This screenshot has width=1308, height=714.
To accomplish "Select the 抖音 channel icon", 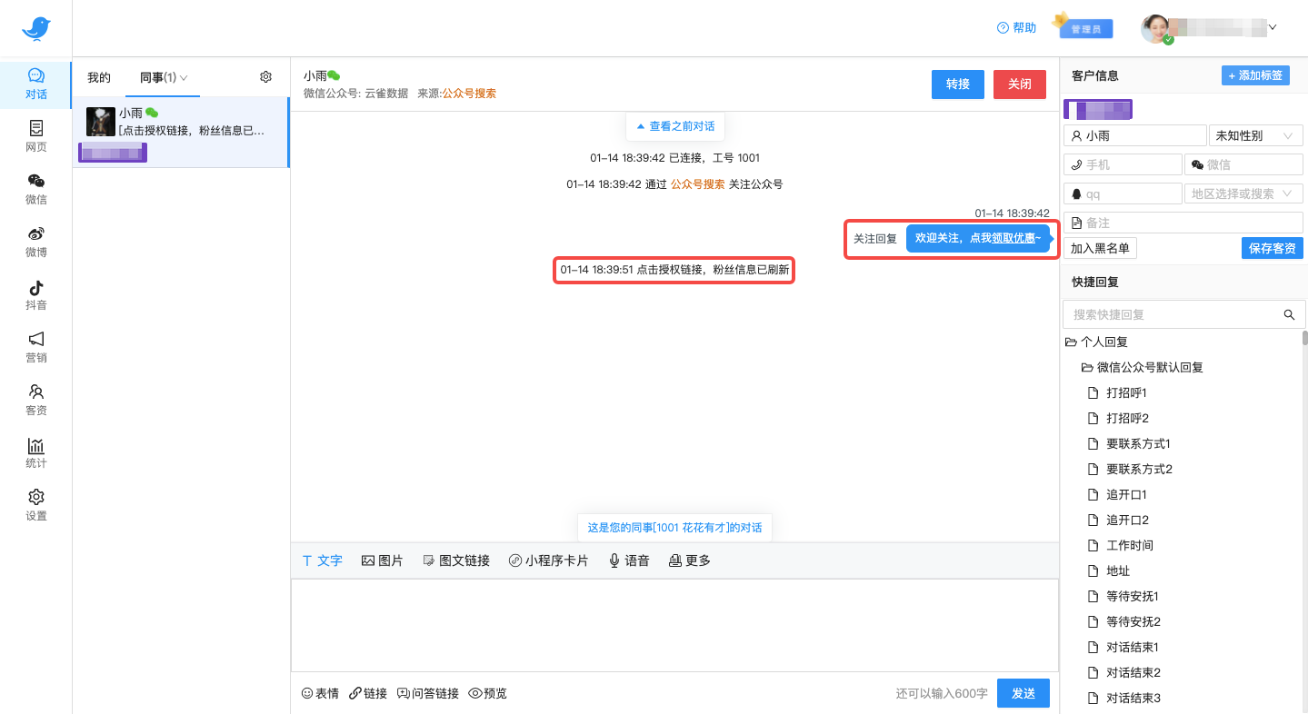I will point(35,295).
